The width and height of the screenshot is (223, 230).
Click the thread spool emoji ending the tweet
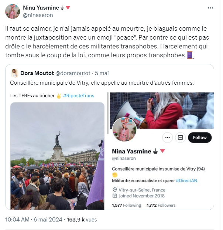click(190, 55)
